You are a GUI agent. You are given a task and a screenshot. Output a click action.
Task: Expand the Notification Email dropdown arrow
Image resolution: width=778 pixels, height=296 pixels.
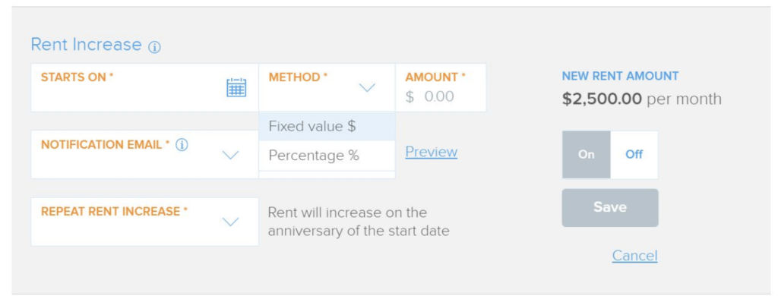click(x=230, y=155)
